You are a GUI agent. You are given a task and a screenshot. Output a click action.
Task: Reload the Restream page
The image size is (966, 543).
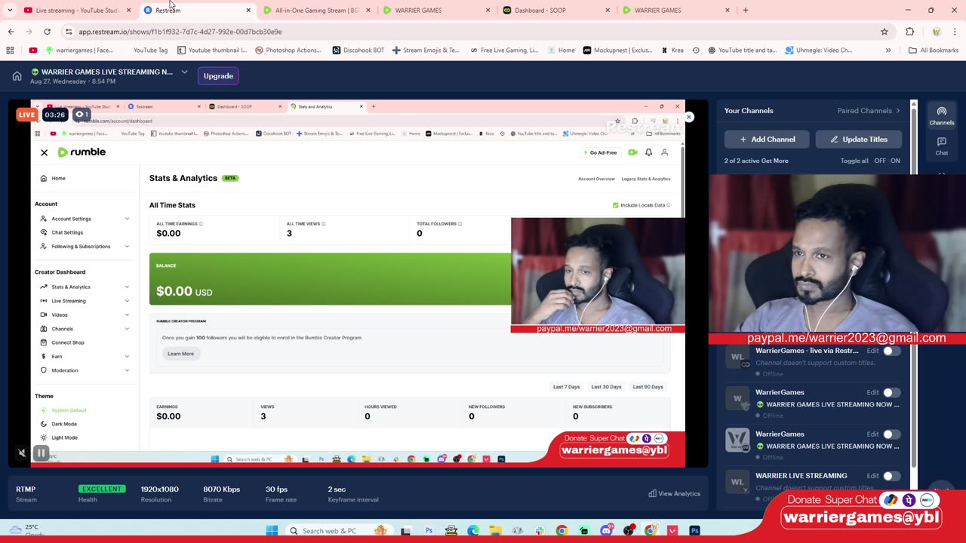(47, 32)
